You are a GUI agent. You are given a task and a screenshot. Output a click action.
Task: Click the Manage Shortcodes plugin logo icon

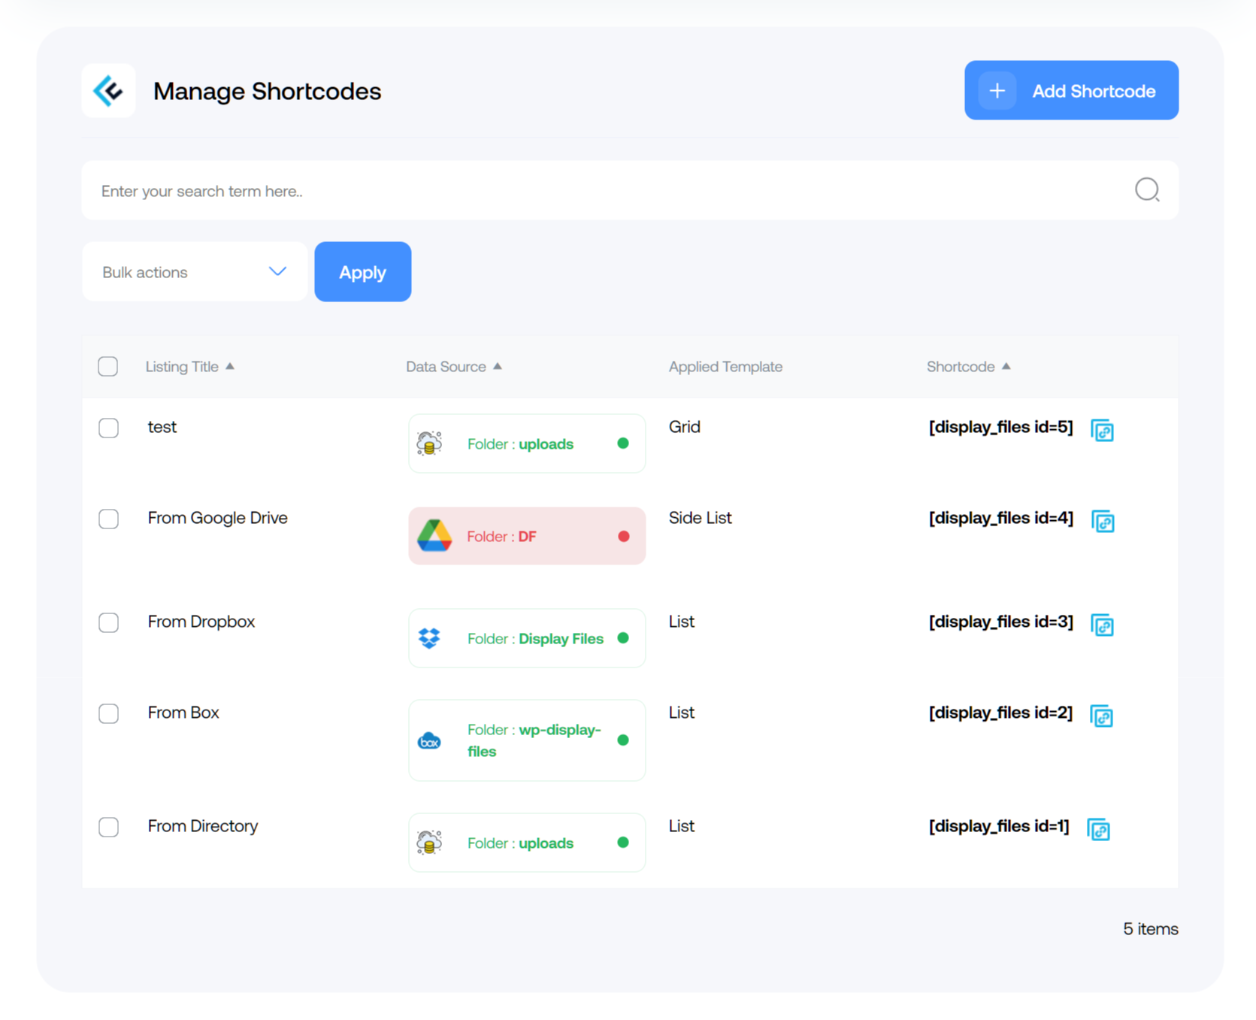[108, 90]
